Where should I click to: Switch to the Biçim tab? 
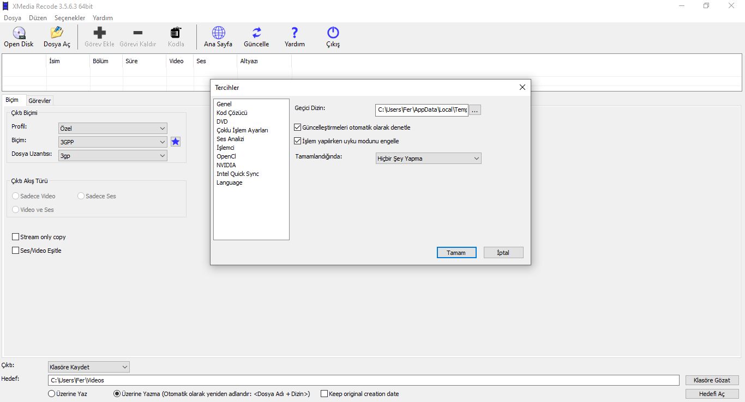point(13,100)
